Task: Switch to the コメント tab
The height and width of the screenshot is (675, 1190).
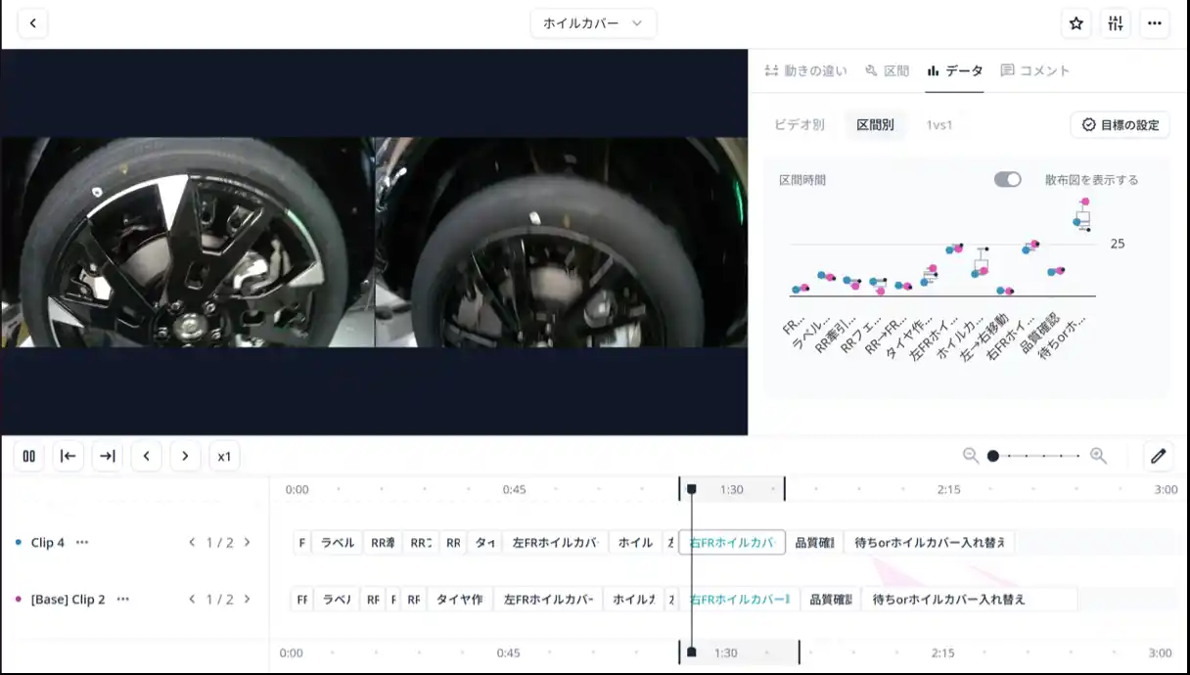Action: click(1035, 70)
